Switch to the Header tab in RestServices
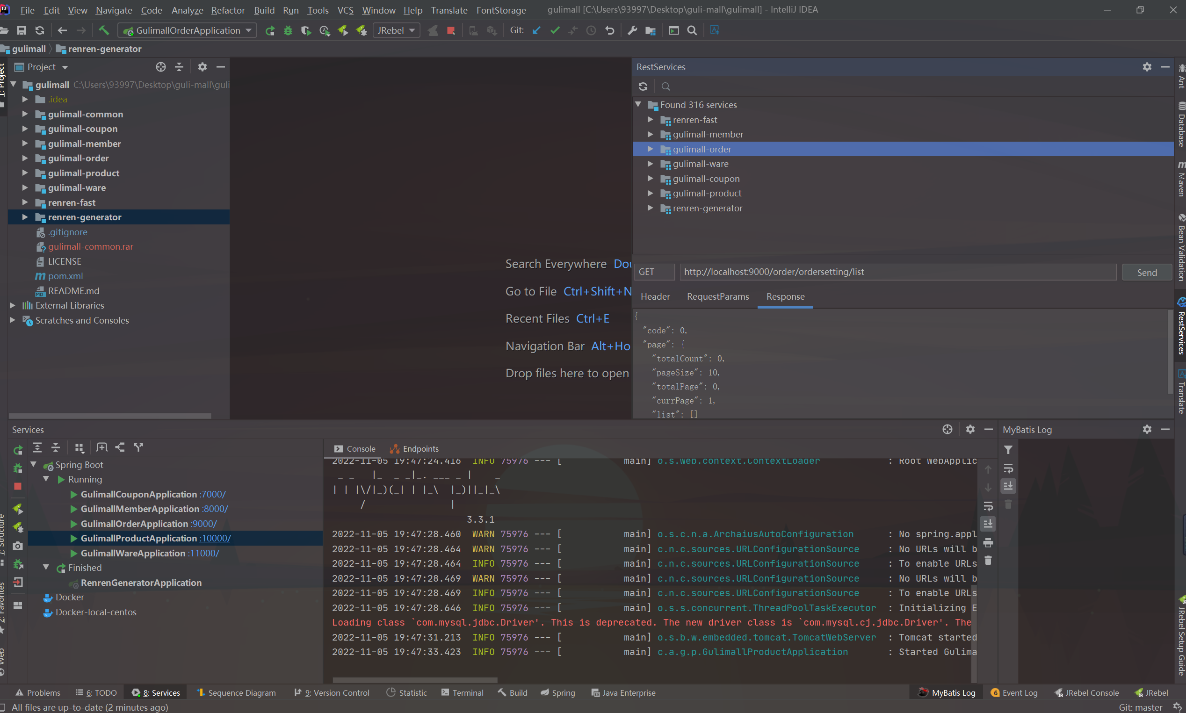The image size is (1186, 713). pyautogui.click(x=655, y=297)
